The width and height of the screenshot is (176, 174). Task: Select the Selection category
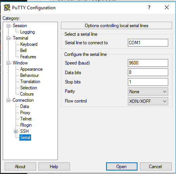pyautogui.click(x=29, y=88)
